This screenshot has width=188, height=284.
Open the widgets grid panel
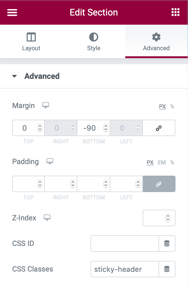[x=176, y=12]
